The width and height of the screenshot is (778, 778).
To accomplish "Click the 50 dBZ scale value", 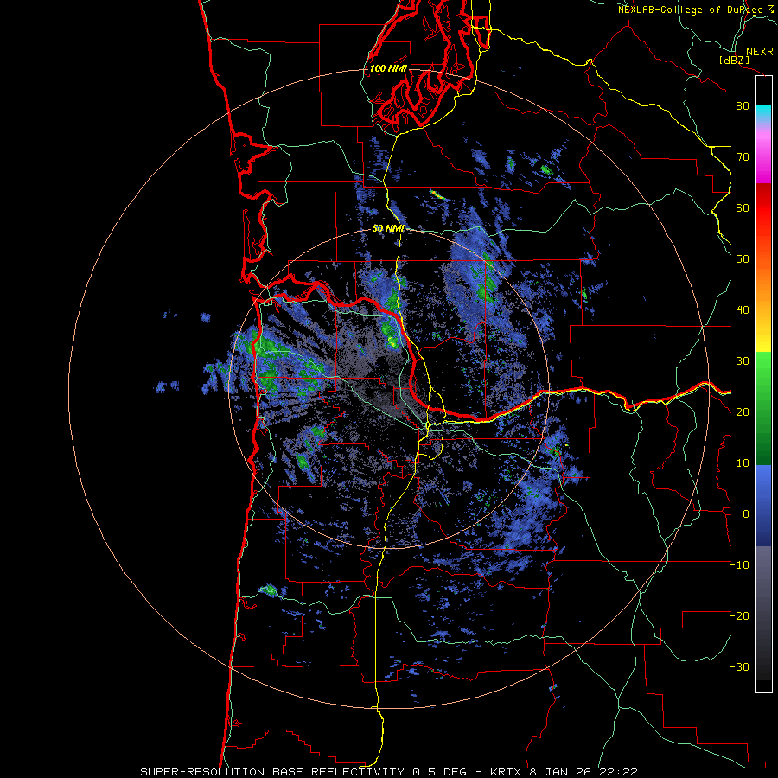I will point(743,259).
